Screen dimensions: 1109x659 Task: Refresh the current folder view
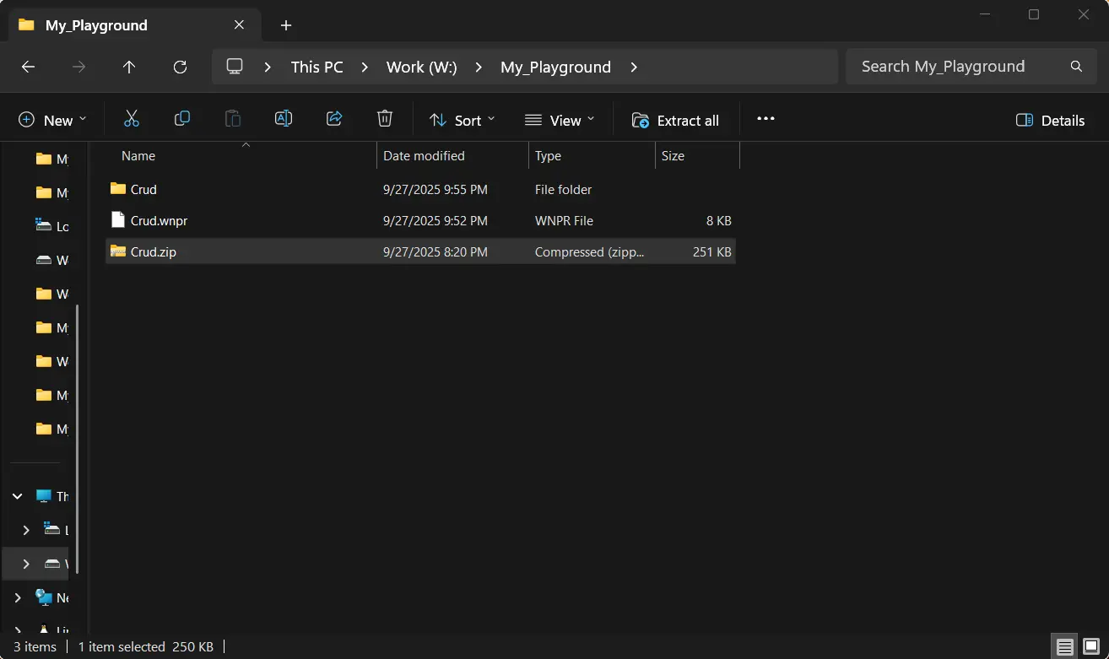(x=180, y=67)
